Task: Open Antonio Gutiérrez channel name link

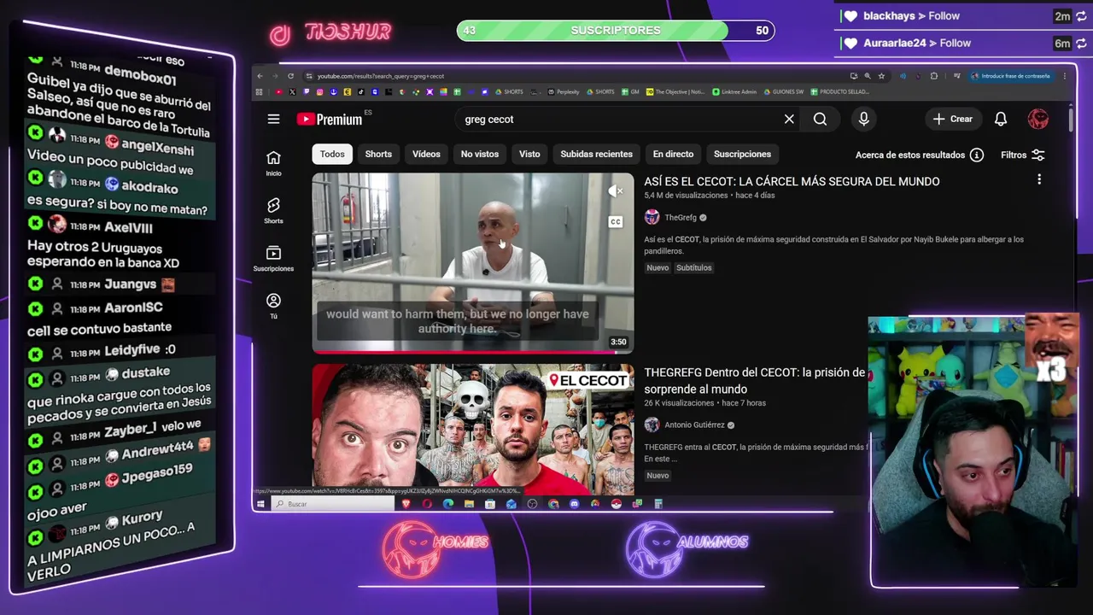Action: (694, 425)
